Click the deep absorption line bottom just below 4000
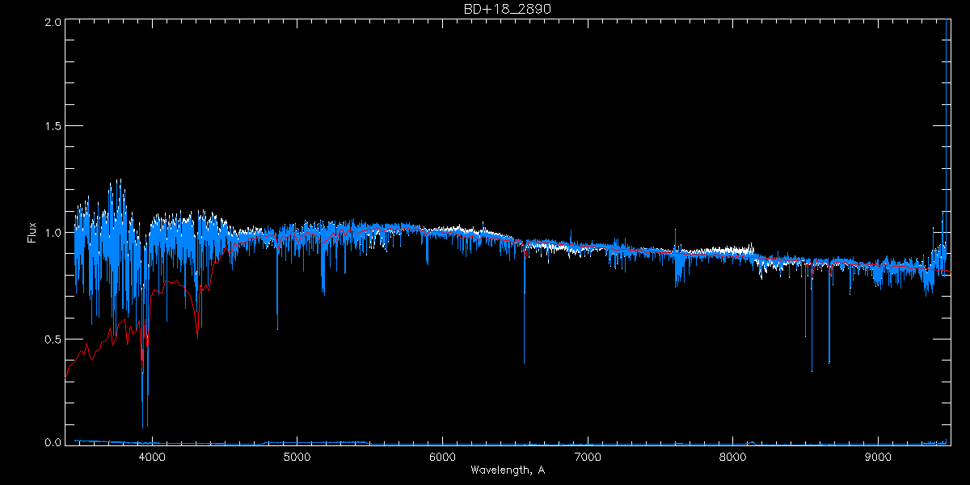Screen dimensions: 970x485 coord(143,424)
